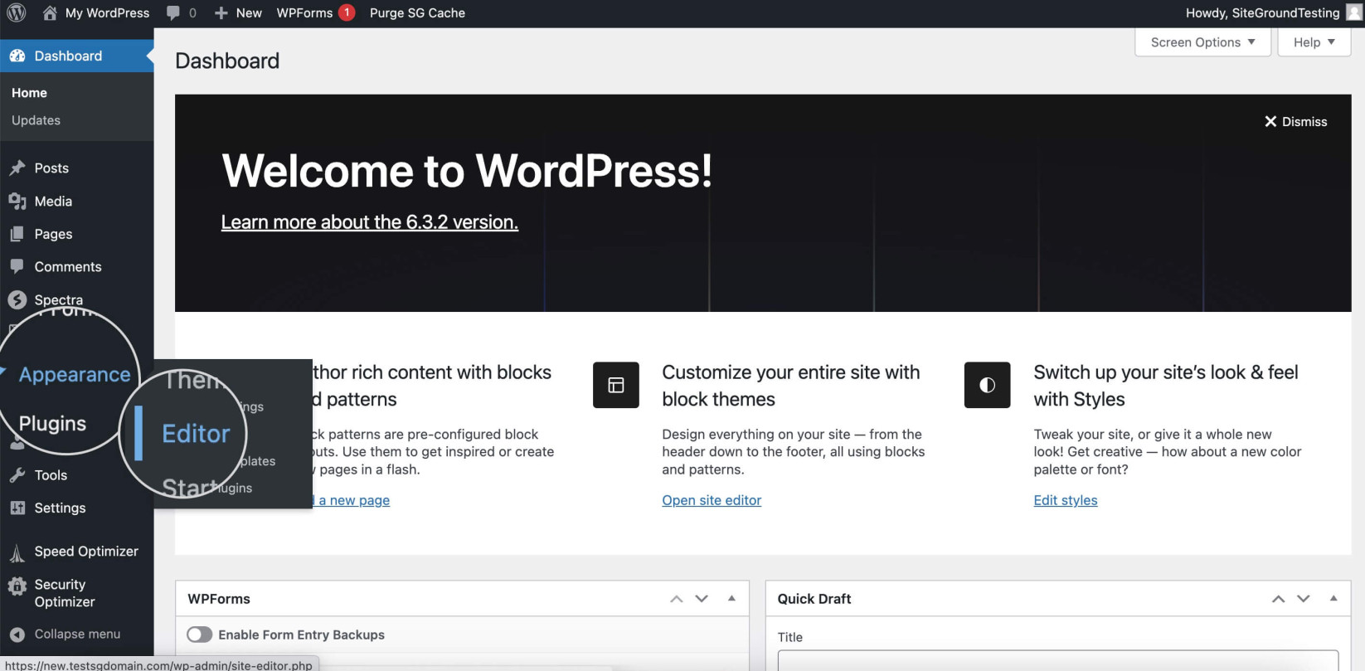Click the Security Optimizer icon
1365x671 pixels.
pos(17,586)
